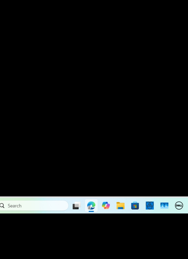
Task: Click the taskbar Search box
Action: point(34,206)
